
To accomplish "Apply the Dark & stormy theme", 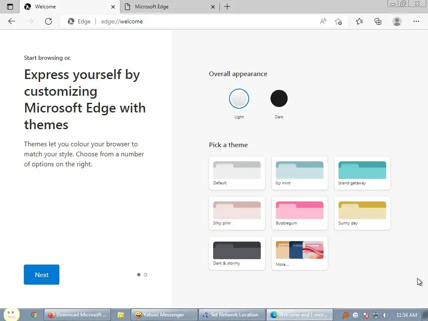I will pos(237,253).
